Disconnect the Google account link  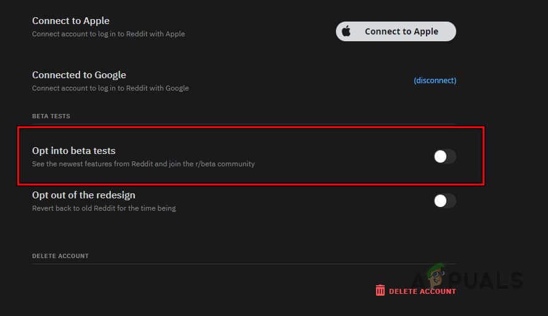[435, 80]
